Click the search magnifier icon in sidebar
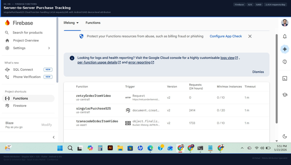The height and width of the screenshot is (165, 291). pos(7,33)
